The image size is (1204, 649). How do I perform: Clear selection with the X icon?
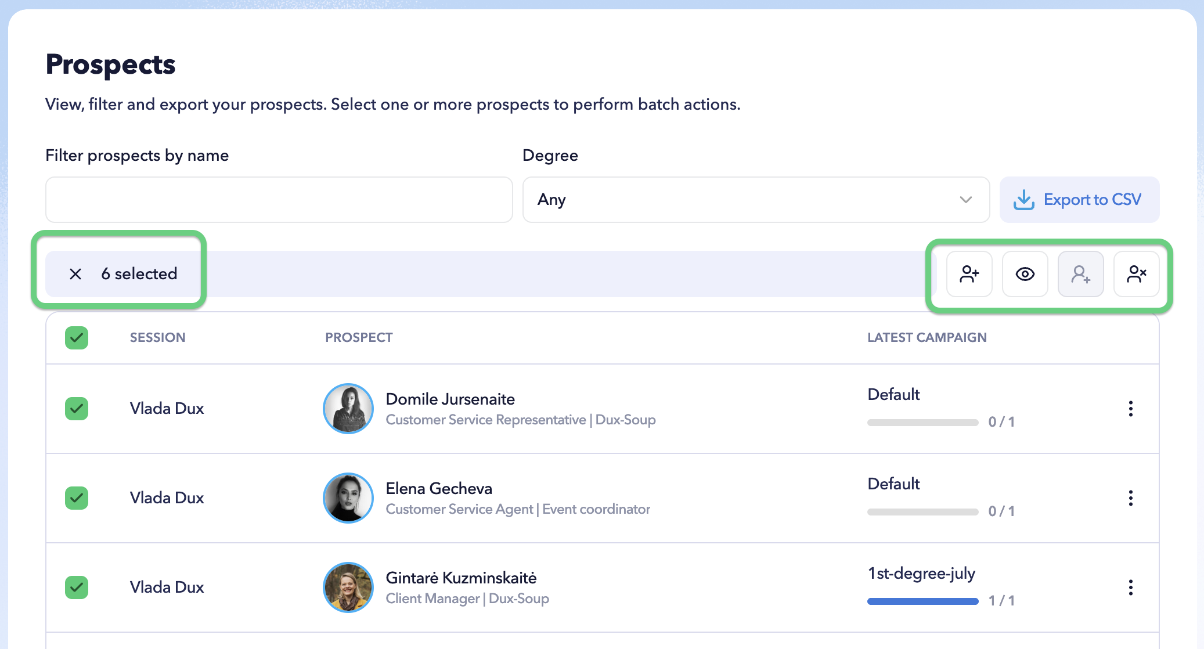(x=75, y=274)
